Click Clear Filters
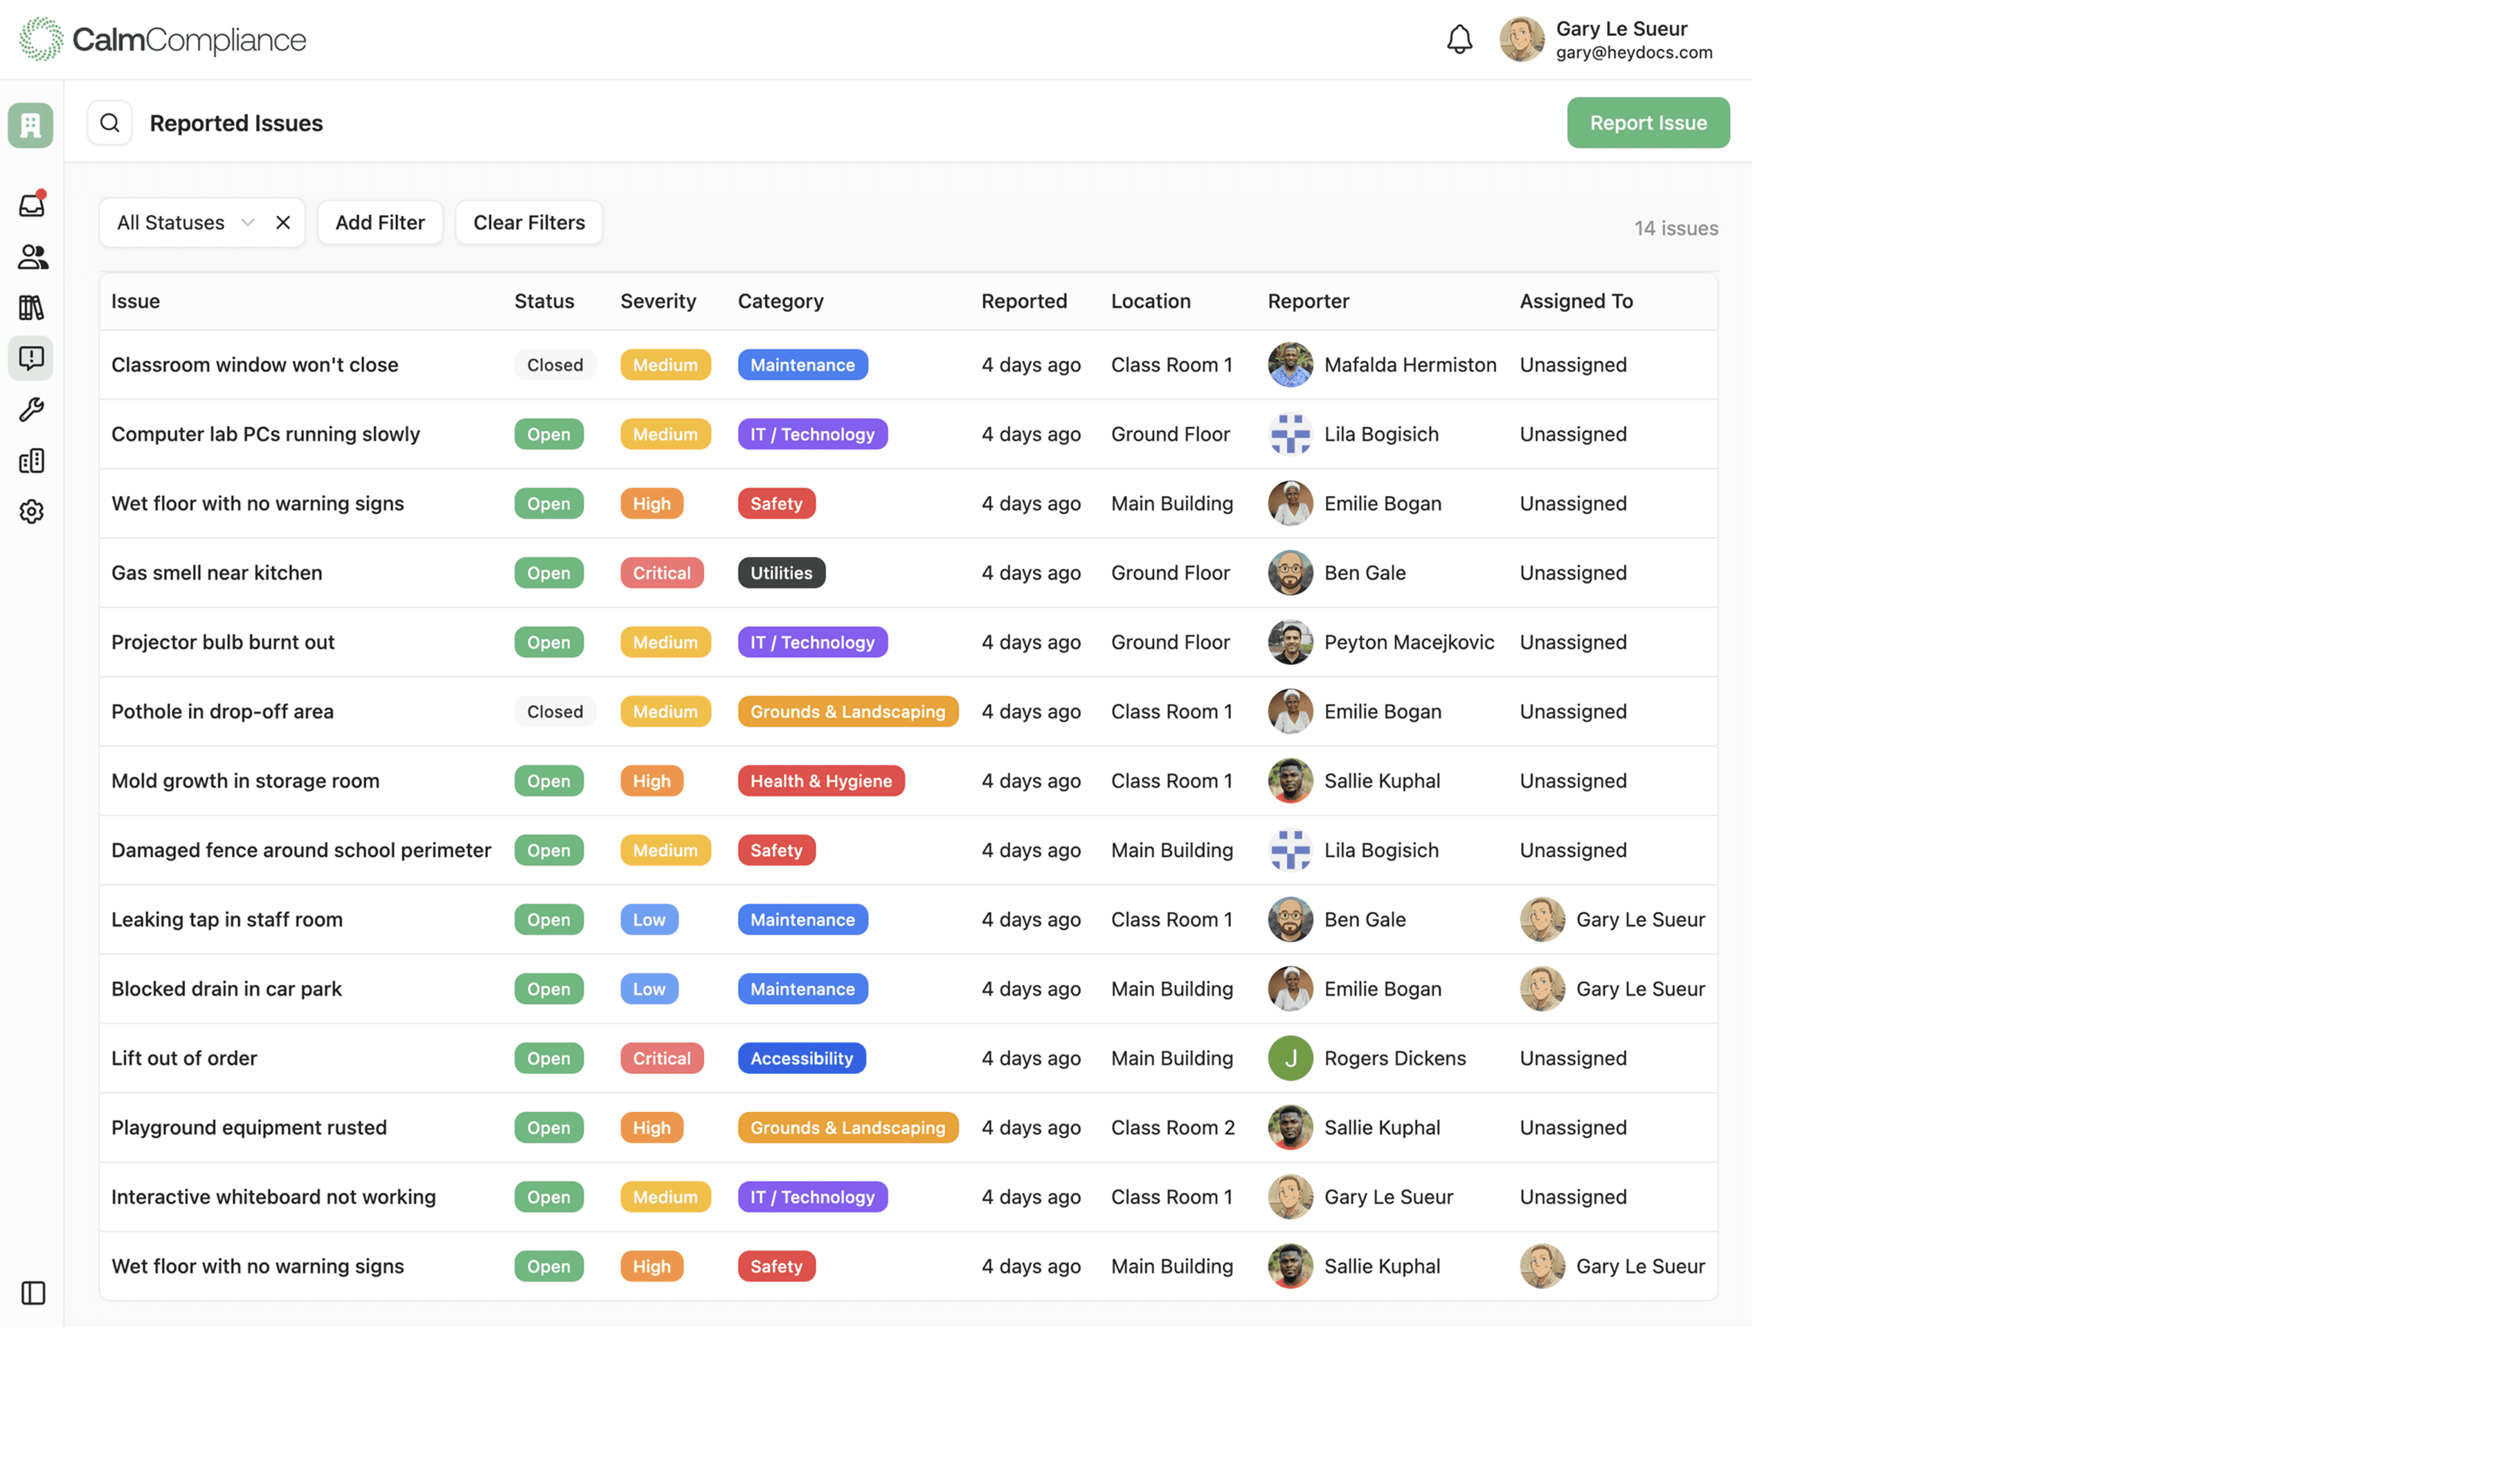2520x1467 pixels. pyautogui.click(x=528, y=222)
